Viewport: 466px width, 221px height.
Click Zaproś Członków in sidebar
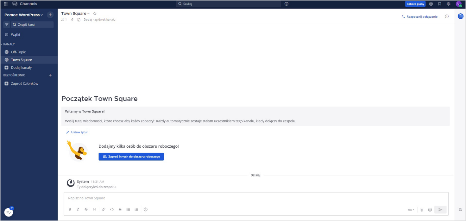click(29, 83)
